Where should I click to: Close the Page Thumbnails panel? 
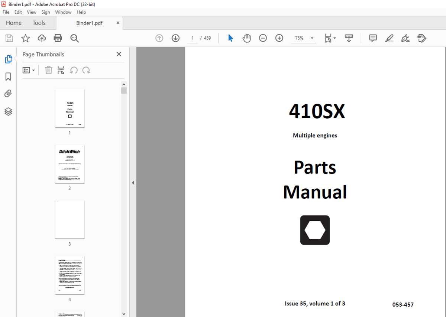click(x=119, y=54)
